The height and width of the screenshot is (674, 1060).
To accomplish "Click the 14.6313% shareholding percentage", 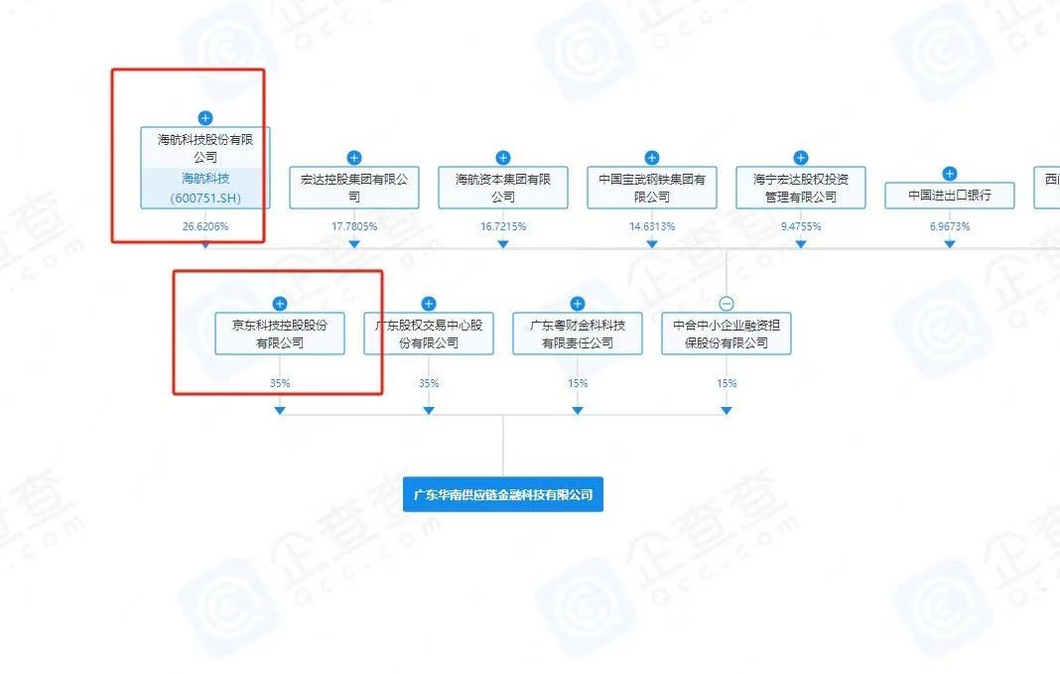I will pos(652,226).
